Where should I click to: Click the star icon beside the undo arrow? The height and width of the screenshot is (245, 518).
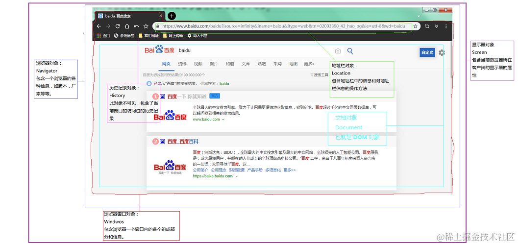click(x=146, y=26)
